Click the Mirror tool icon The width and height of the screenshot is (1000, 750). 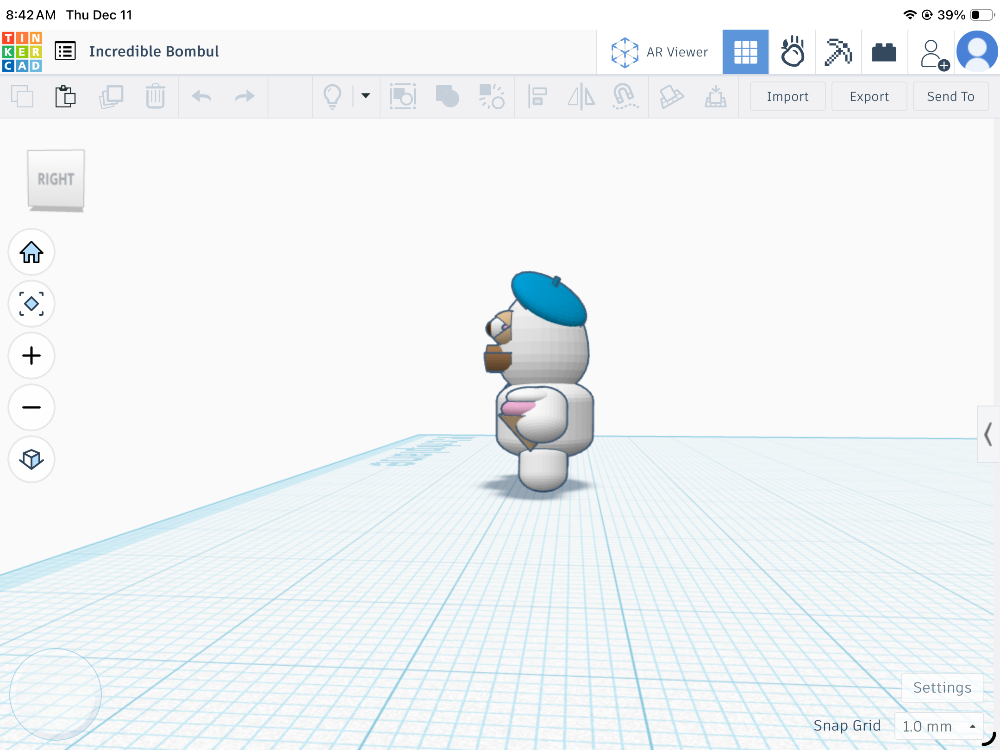pyautogui.click(x=581, y=96)
